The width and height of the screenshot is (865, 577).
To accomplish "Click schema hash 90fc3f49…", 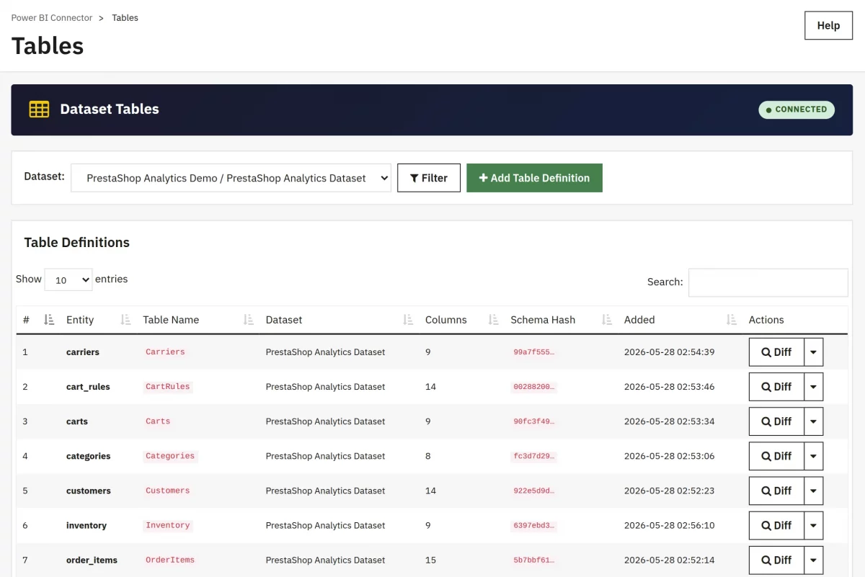I will [534, 421].
